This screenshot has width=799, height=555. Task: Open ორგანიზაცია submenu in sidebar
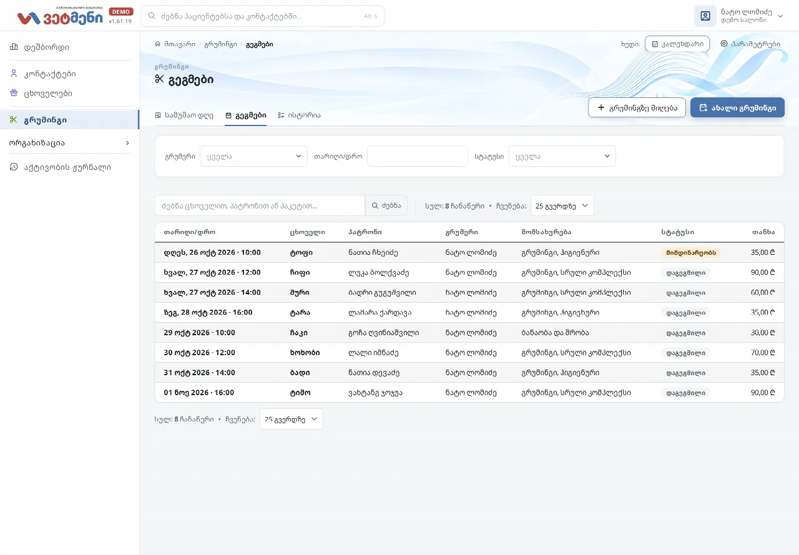(69, 143)
